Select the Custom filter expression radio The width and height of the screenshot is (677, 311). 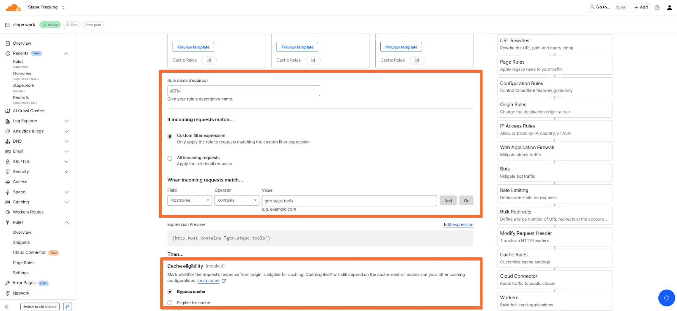click(x=170, y=136)
